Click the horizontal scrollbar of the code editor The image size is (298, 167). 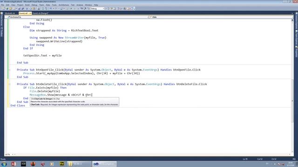[152, 154]
